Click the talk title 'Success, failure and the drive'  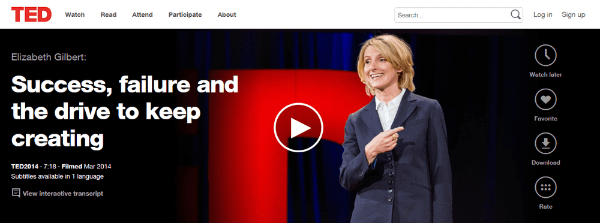[125, 112]
